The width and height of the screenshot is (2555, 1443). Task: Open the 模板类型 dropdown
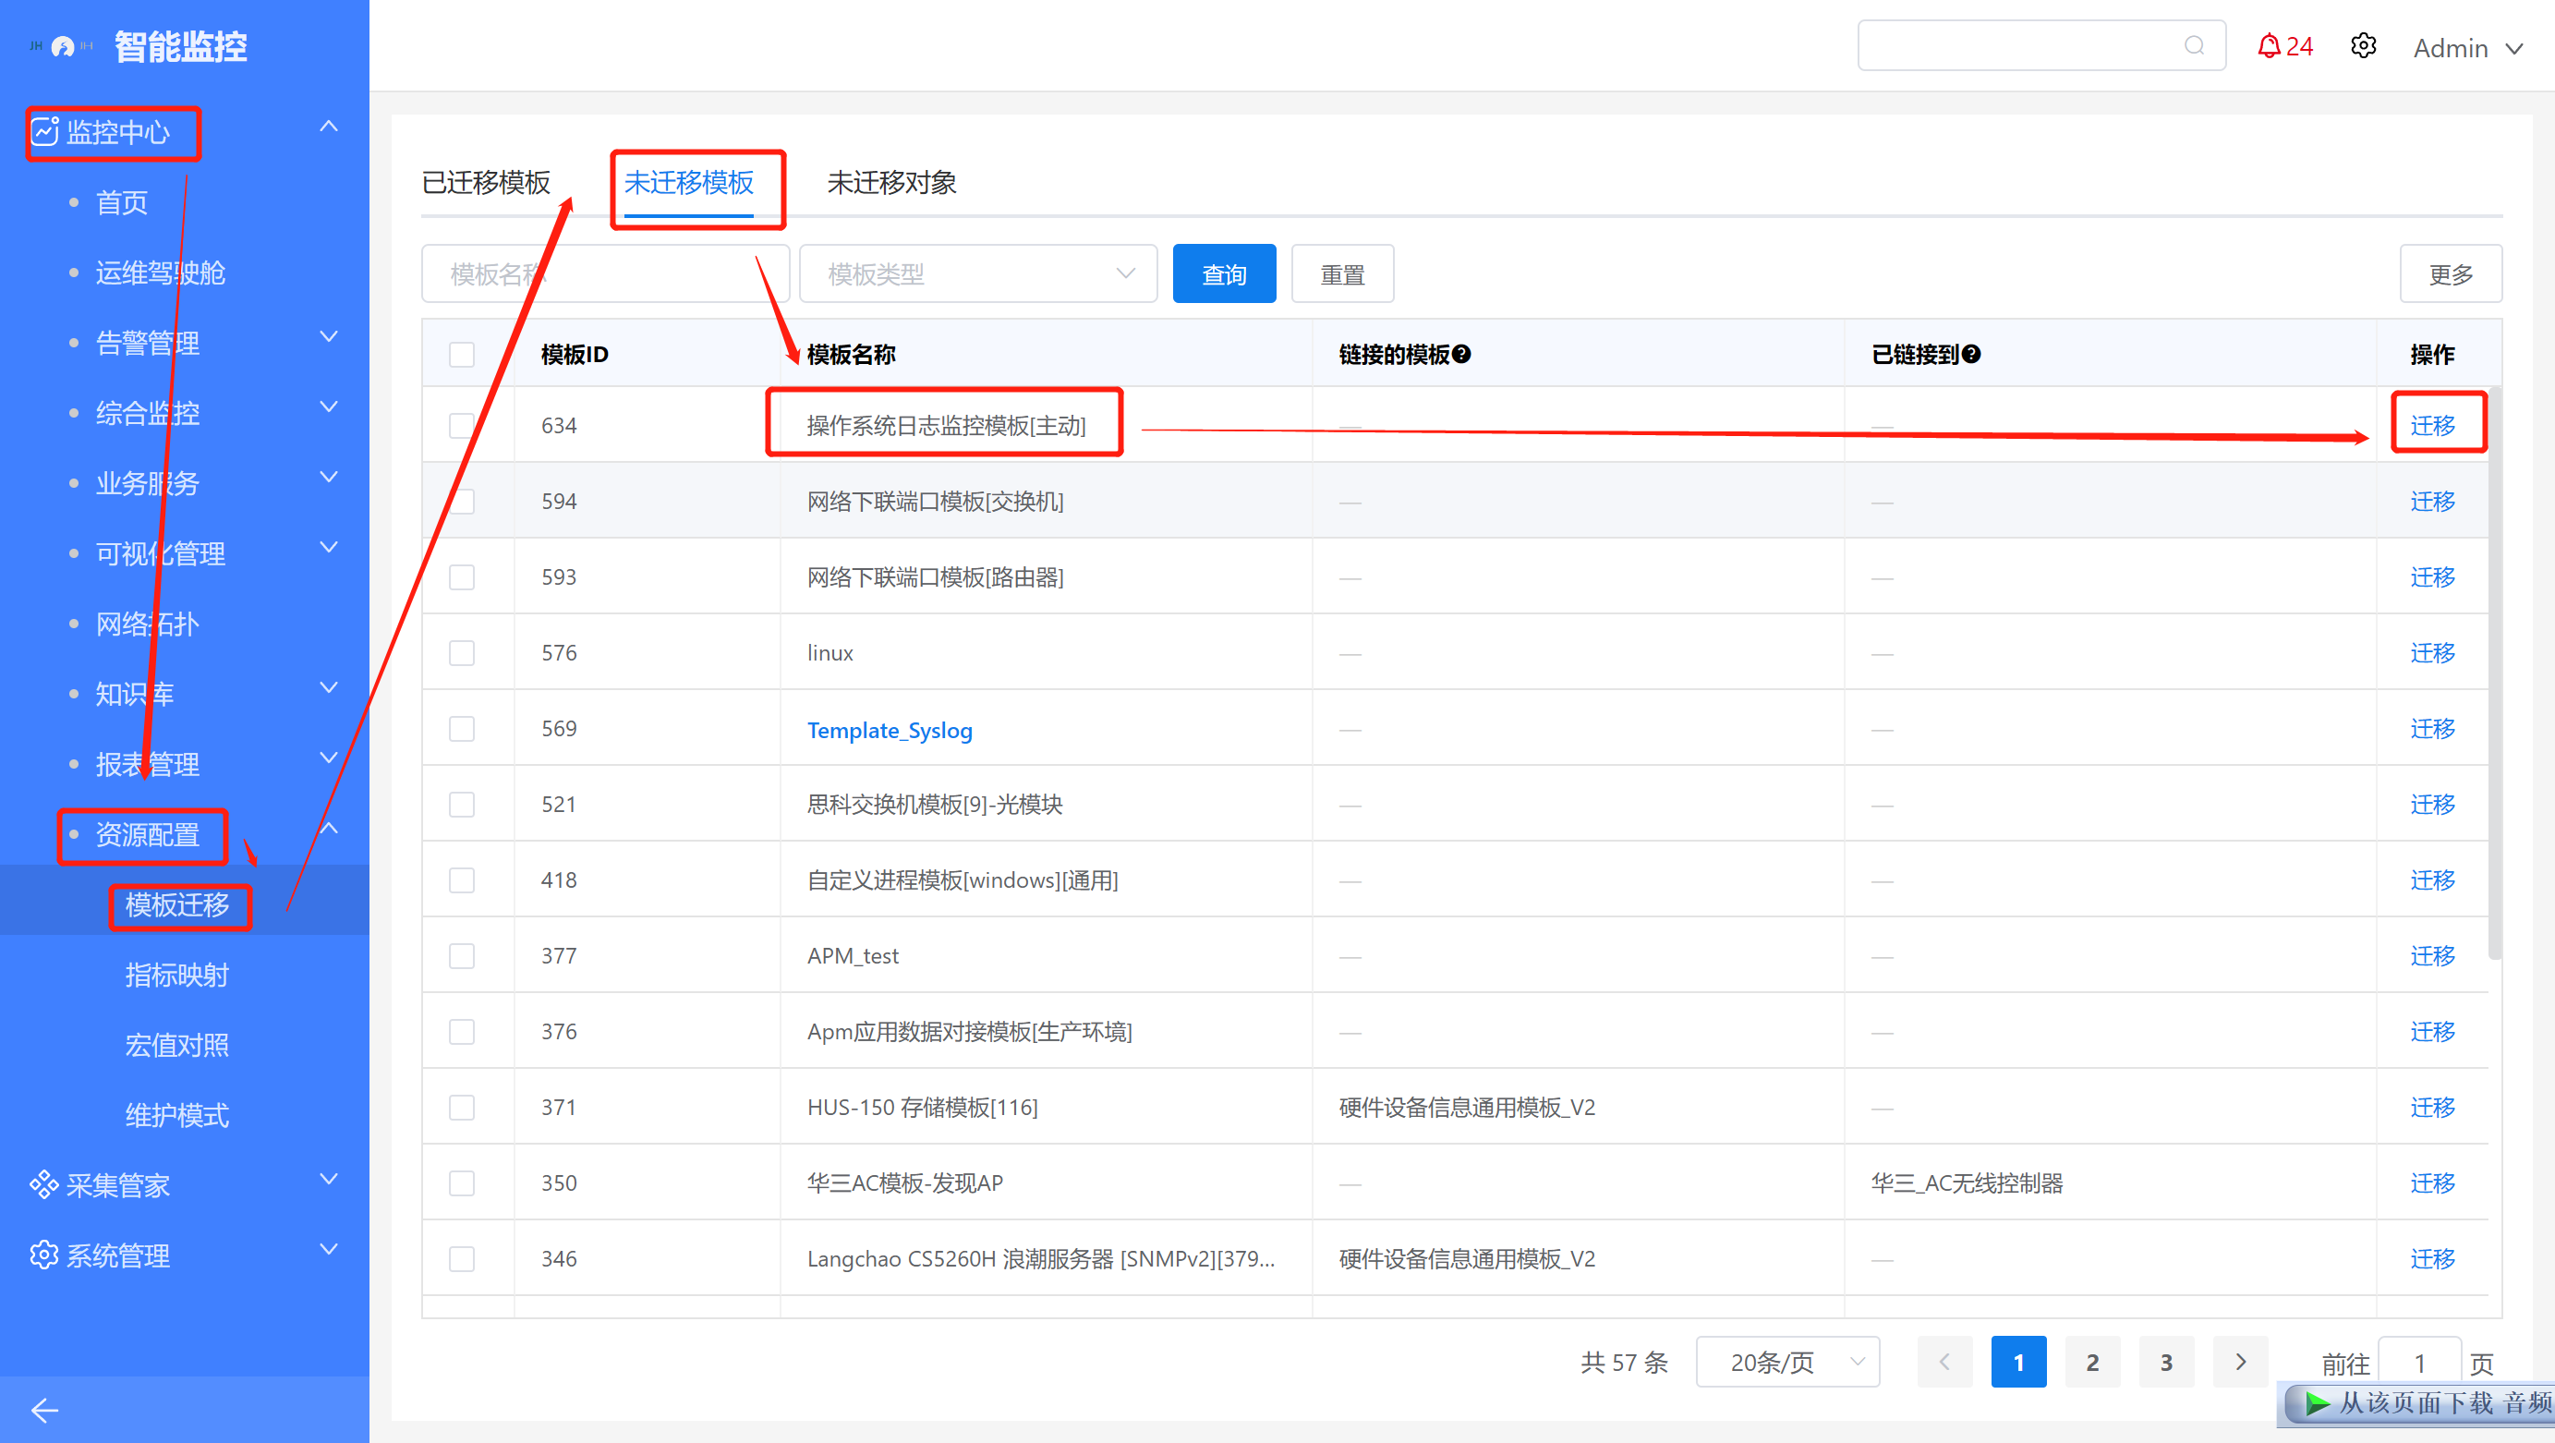click(978, 273)
